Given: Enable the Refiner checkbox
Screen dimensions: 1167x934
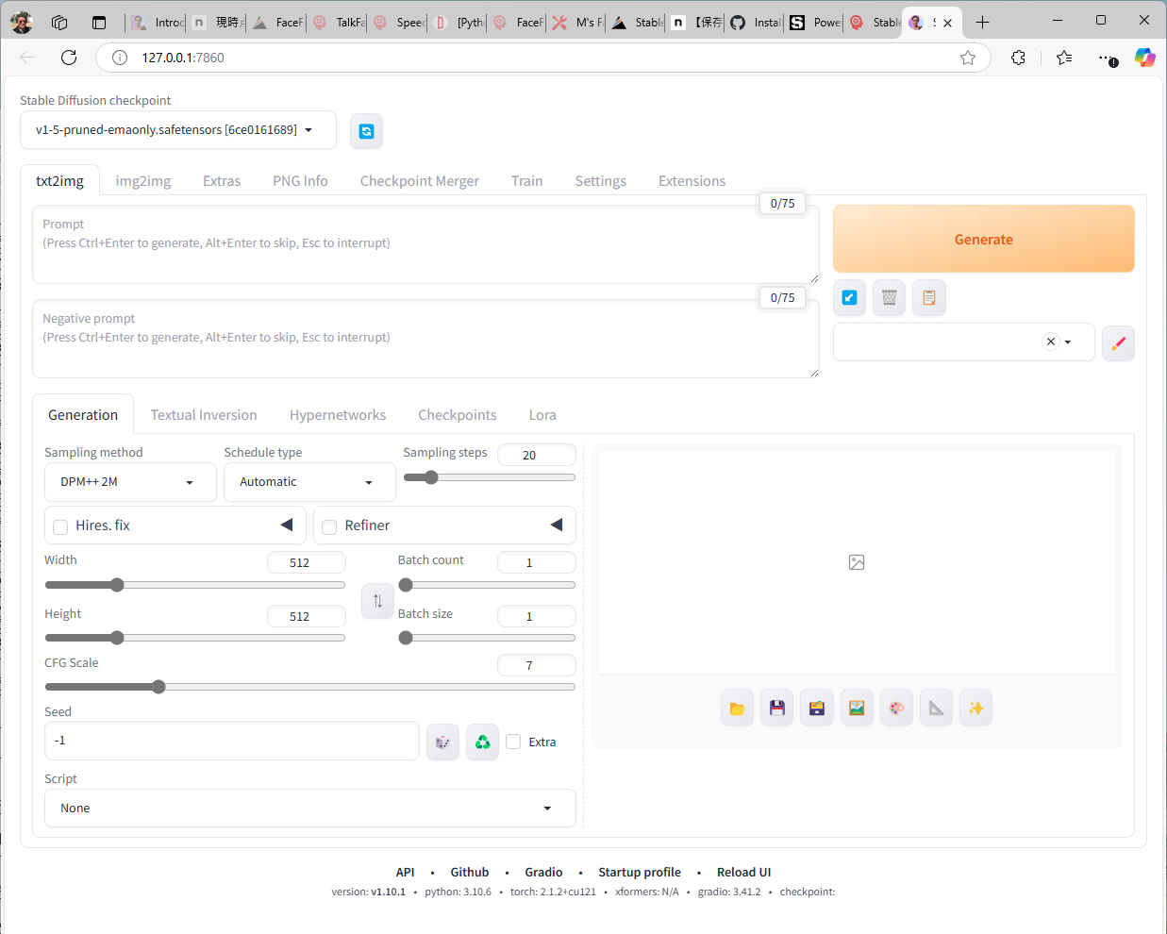Looking at the screenshot, I should (x=329, y=526).
